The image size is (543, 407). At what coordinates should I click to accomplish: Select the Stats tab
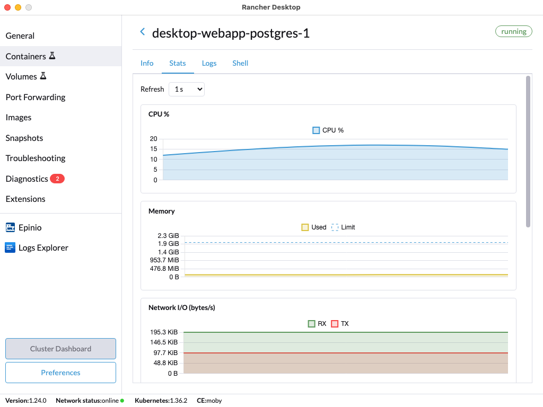pyautogui.click(x=177, y=64)
